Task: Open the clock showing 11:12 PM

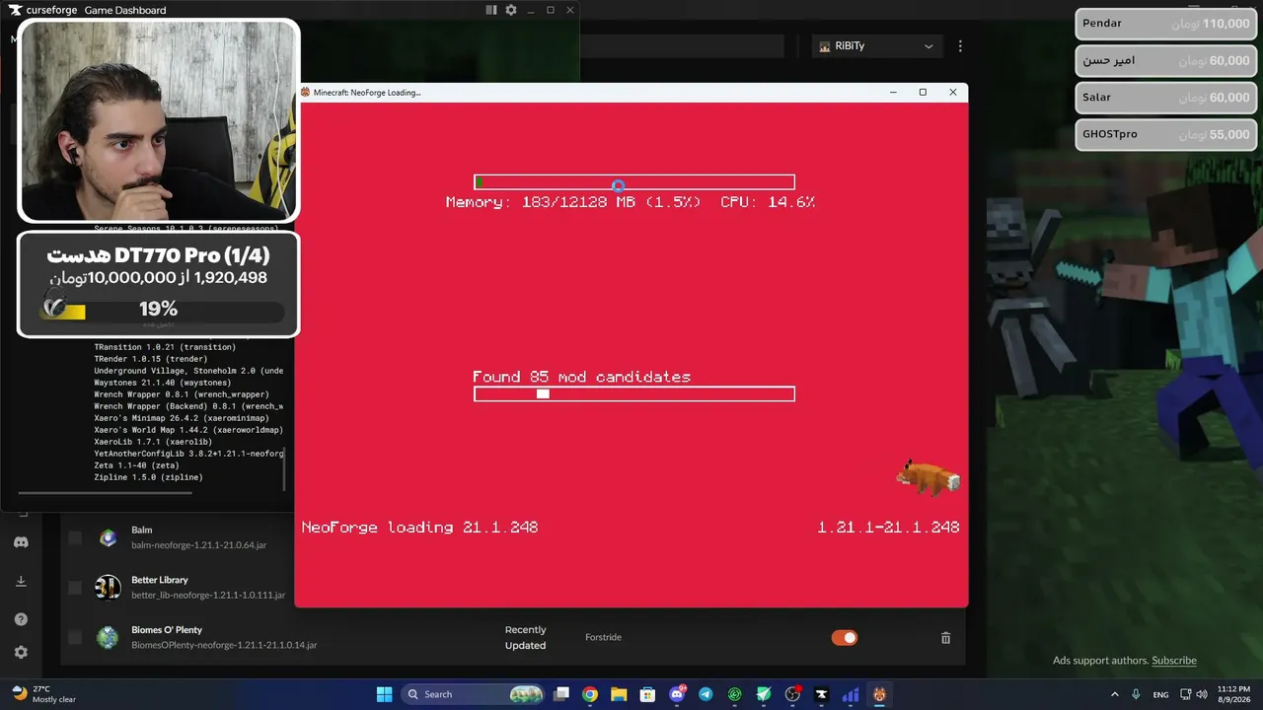Action: click(x=1233, y=694)
